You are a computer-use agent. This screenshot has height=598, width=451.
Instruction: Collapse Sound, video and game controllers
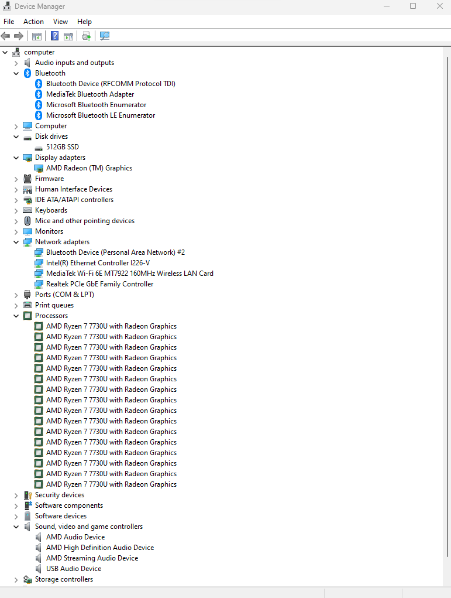pyautogui.click(x=16, y=527)
